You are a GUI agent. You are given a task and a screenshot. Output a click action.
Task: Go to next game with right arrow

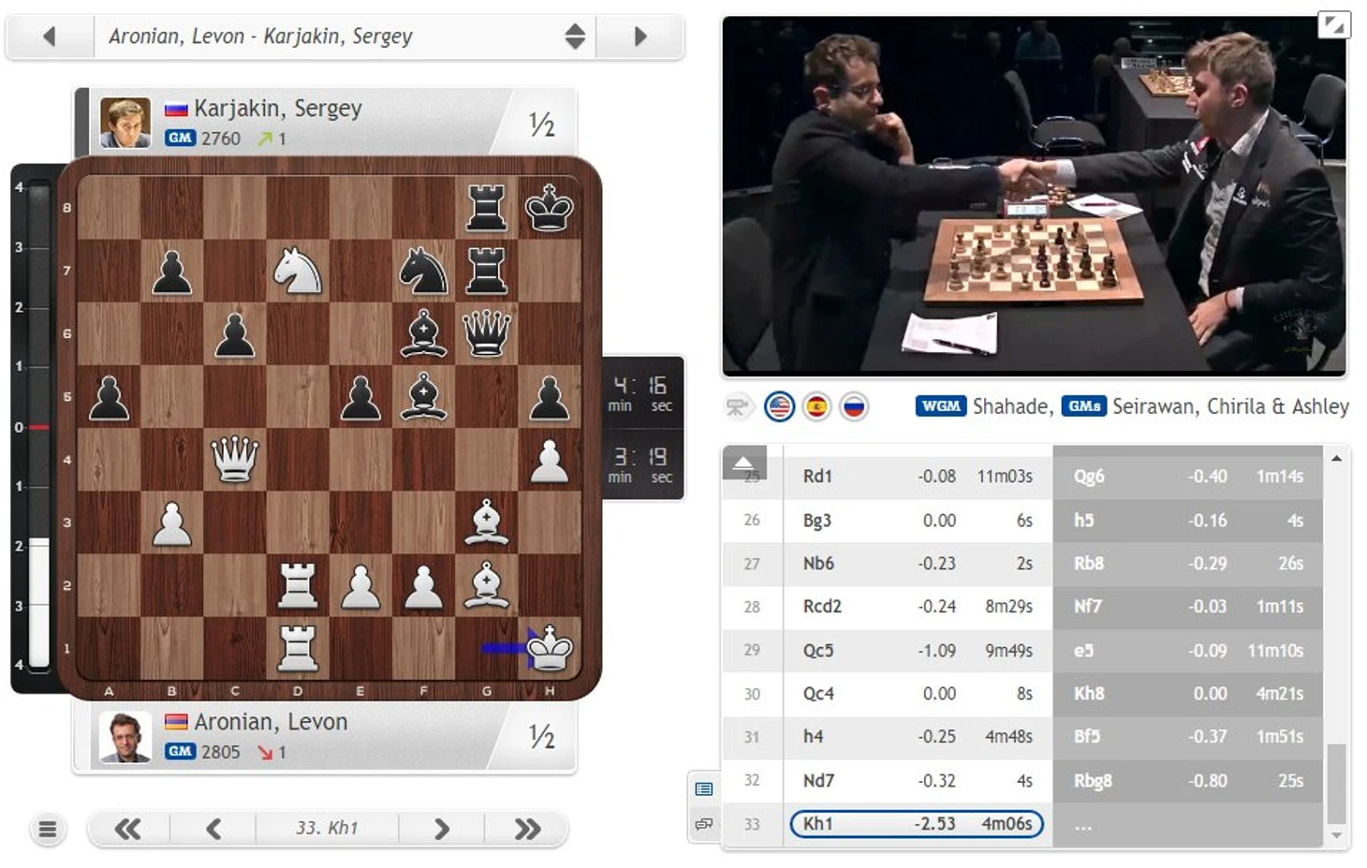coord(640,37)
